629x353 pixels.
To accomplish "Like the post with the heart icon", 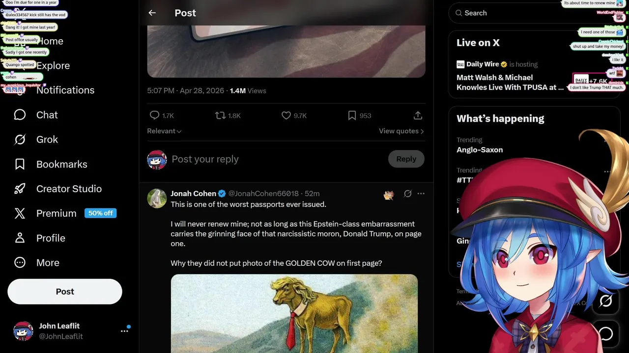I will click(286, 115).
